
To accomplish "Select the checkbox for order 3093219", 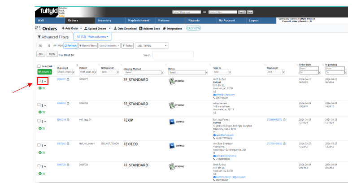I will pyautogui.click(x=39, y=121).
